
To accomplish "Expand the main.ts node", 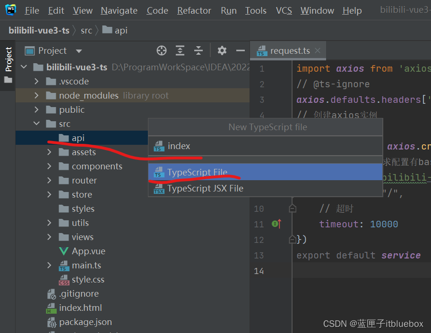I will click(49, 265).
